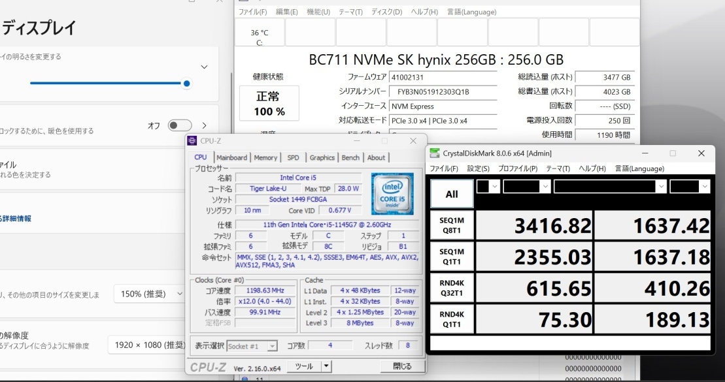725x382 pixels.
Task: Open CrystalDiskInfo ヘルプ(H) menu
Action: coord(424,12)
